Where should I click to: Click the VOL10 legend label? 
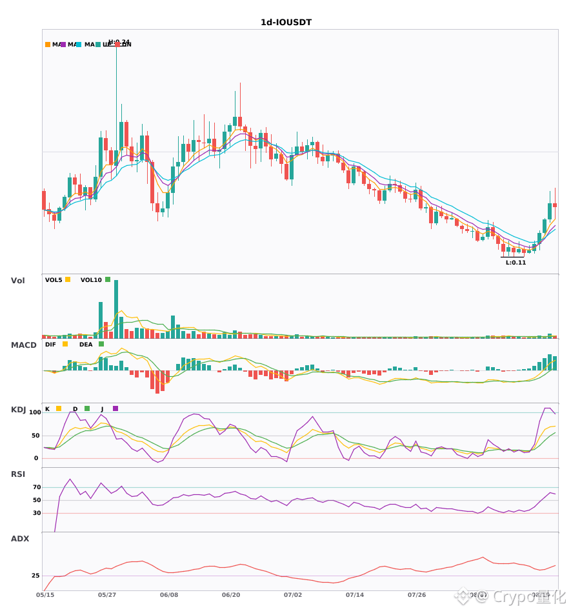click(x=91, y=280)
